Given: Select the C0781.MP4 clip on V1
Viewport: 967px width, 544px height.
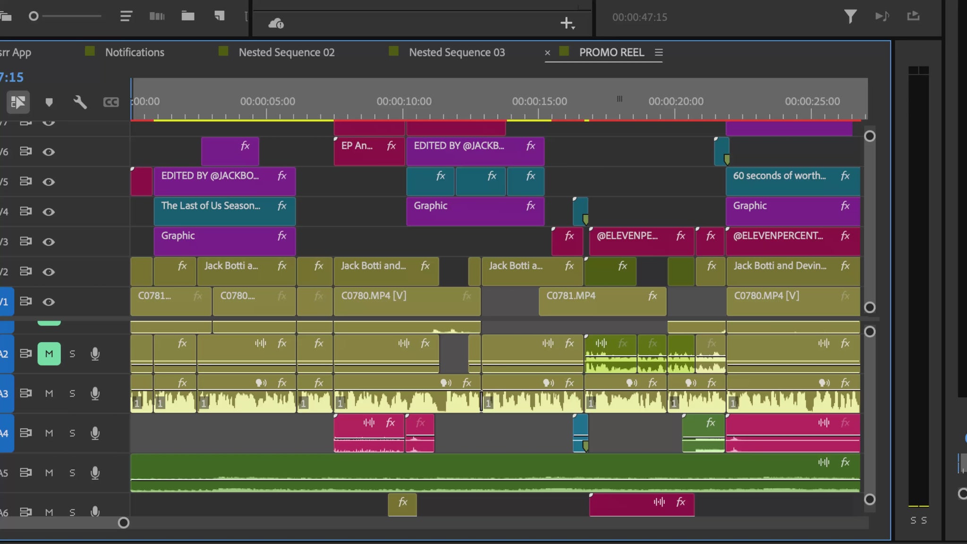Looking at the screenshot, I should click(602, 301).
